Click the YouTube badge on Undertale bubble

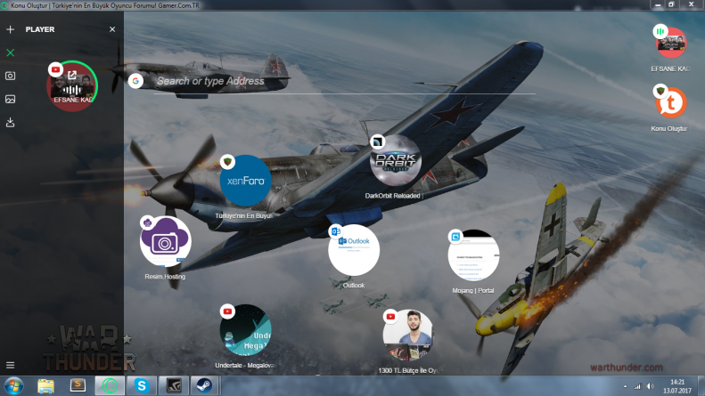coord(227,311)
